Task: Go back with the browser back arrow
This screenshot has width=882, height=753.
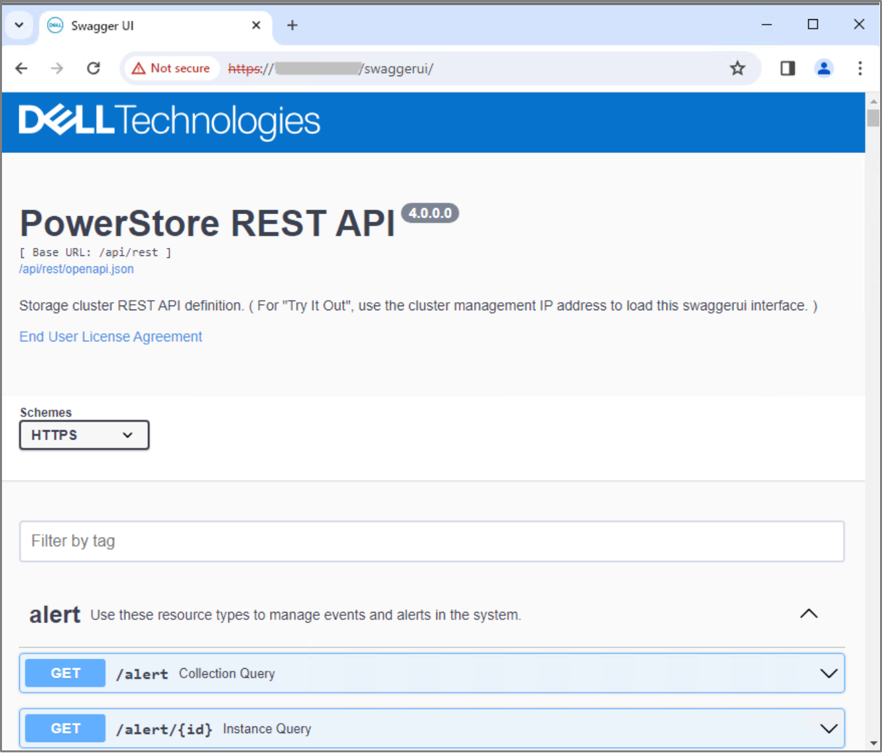Action: pos(21,68)
